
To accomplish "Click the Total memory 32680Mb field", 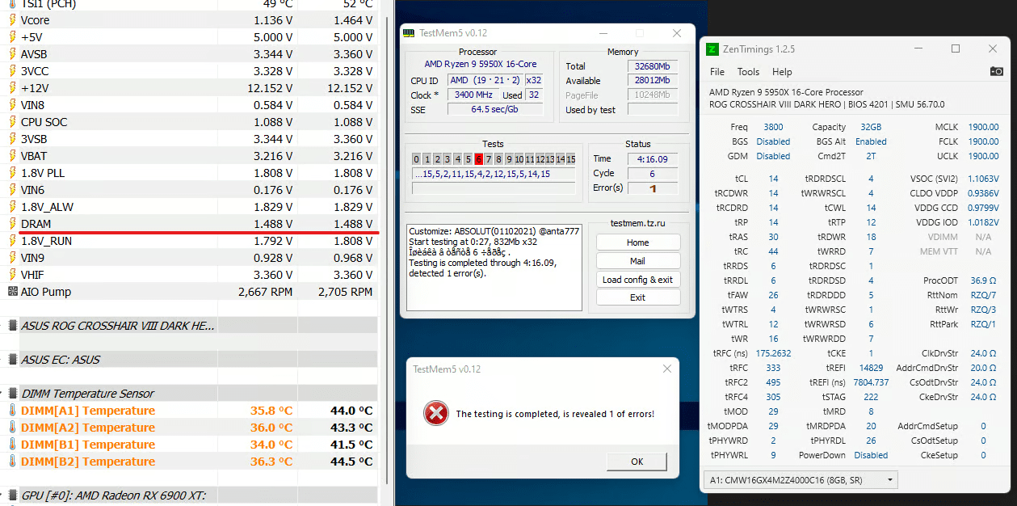I will (x=653, y=66).
